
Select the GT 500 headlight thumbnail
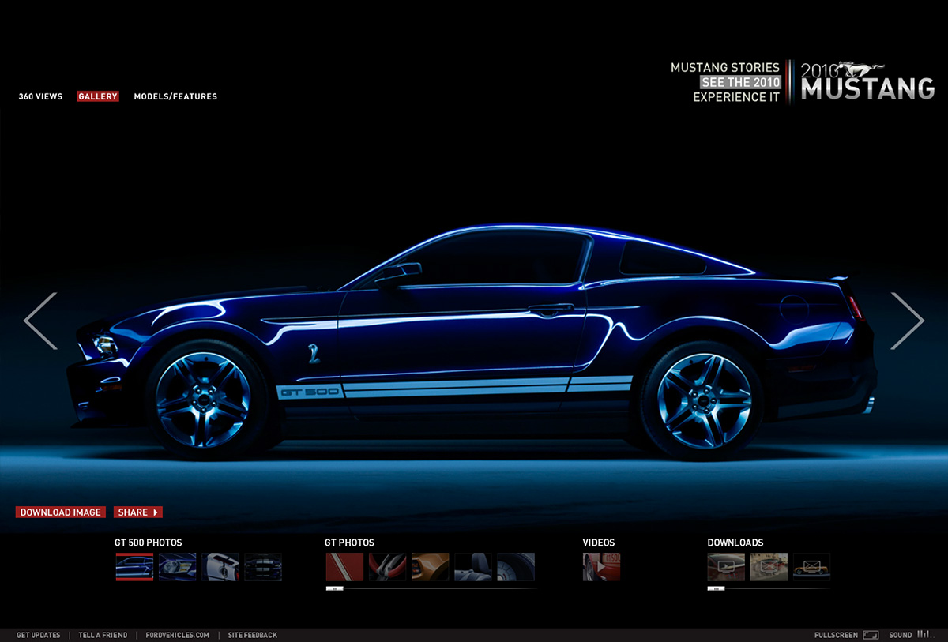tap(178, 566)
